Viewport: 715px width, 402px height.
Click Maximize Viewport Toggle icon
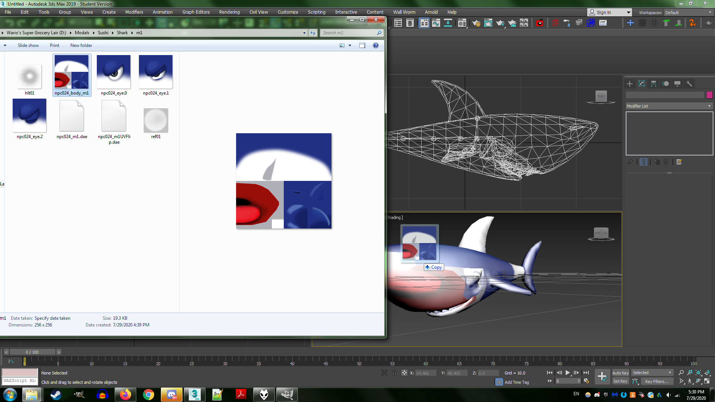pyautogui.click(x=707, y=381)
